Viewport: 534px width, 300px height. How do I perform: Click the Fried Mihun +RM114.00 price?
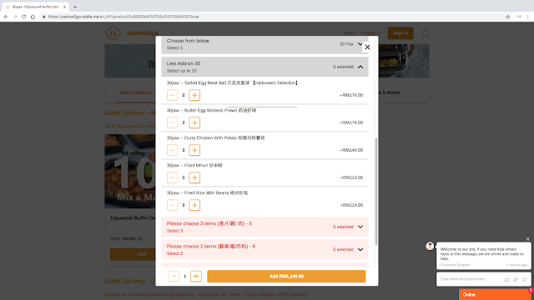coord(351,177)
